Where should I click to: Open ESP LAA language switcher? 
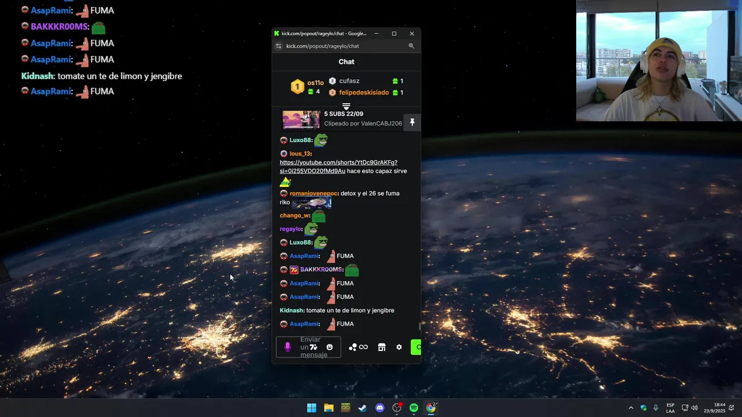[x=670, y=408]
